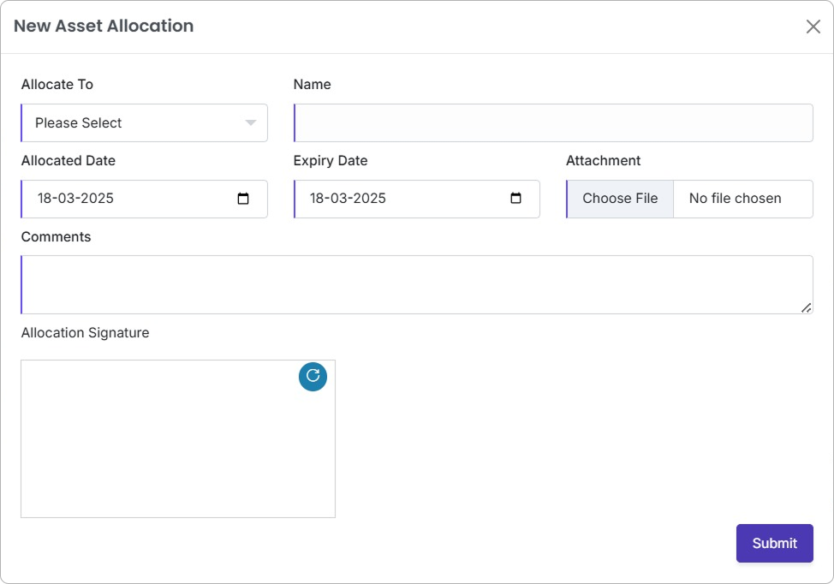834x584 pixels.
Task: Click the Allocate To field label
Action: point(57,85)
